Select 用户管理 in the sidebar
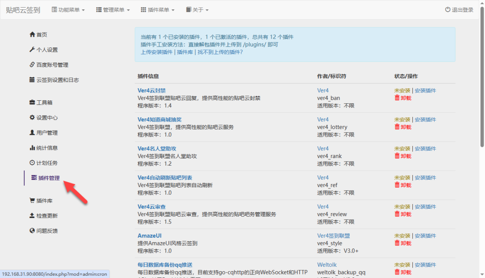 coord(47,133)
